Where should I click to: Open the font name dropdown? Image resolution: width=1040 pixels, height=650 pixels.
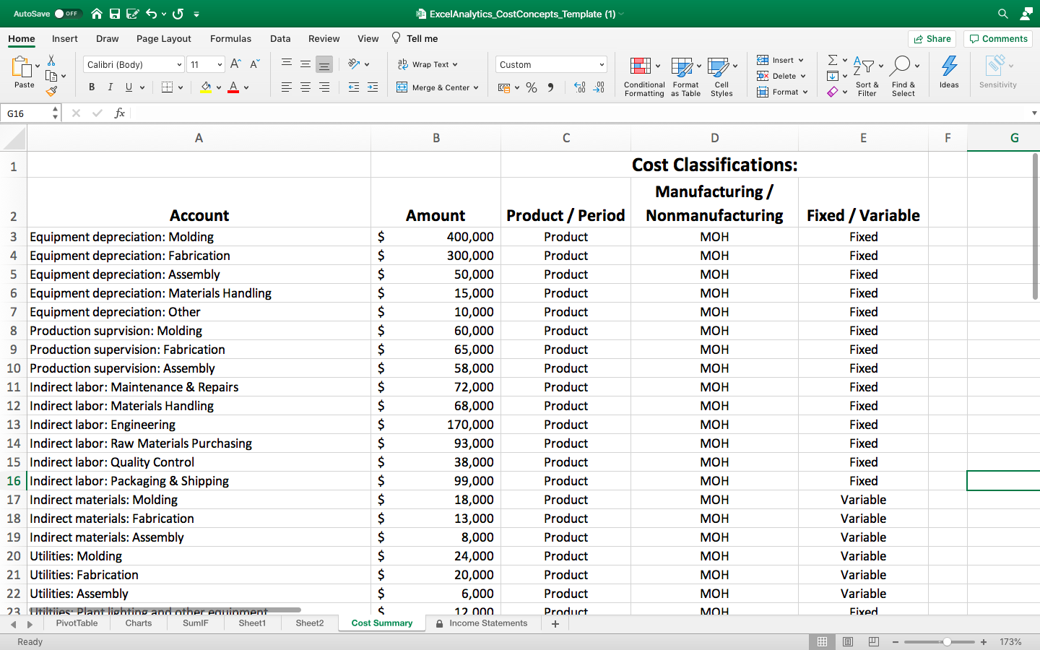[x=179, y=65]
